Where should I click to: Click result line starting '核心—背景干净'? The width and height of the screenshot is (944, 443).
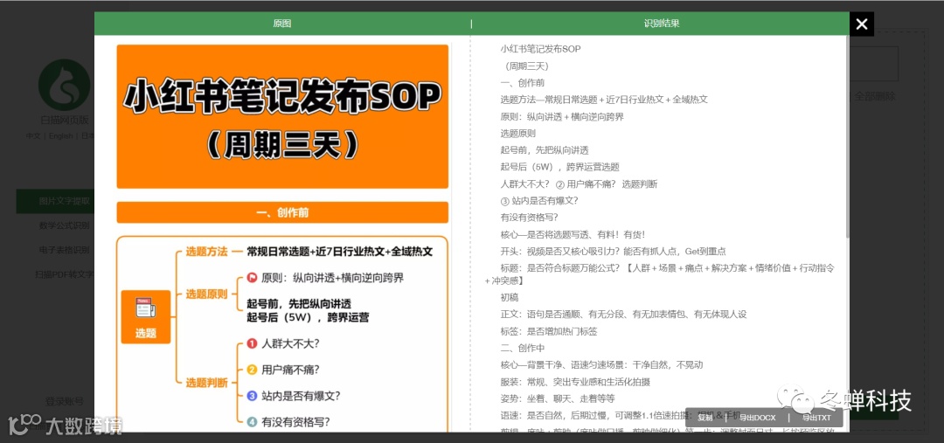601,364
